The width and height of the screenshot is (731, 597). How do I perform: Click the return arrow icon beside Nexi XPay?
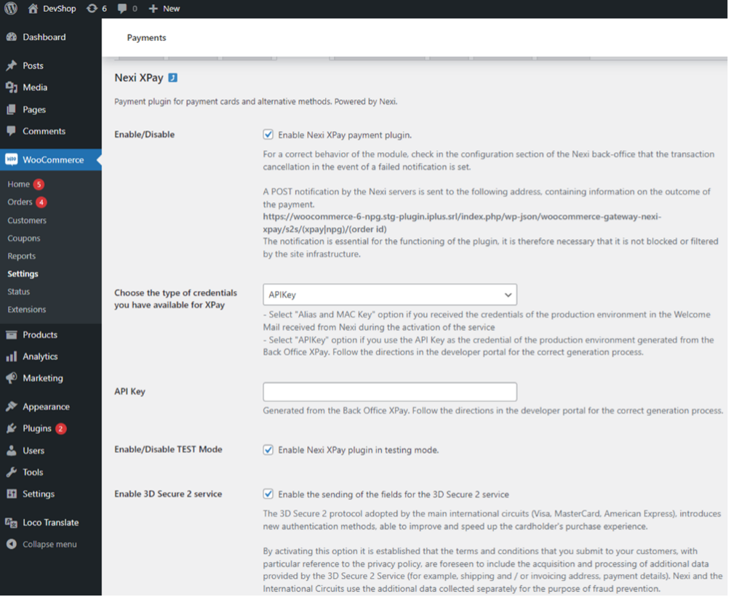click(x=173, y=78)
